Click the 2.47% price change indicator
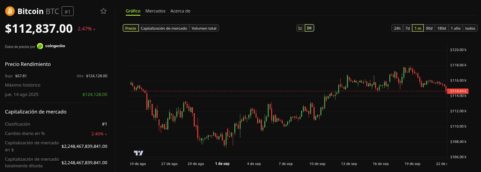The height and width of the screenshot is (172, 481). click(86, 29)
